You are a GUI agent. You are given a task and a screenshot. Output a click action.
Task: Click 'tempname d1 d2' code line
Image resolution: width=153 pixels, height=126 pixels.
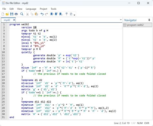click(x=32, y=80)
